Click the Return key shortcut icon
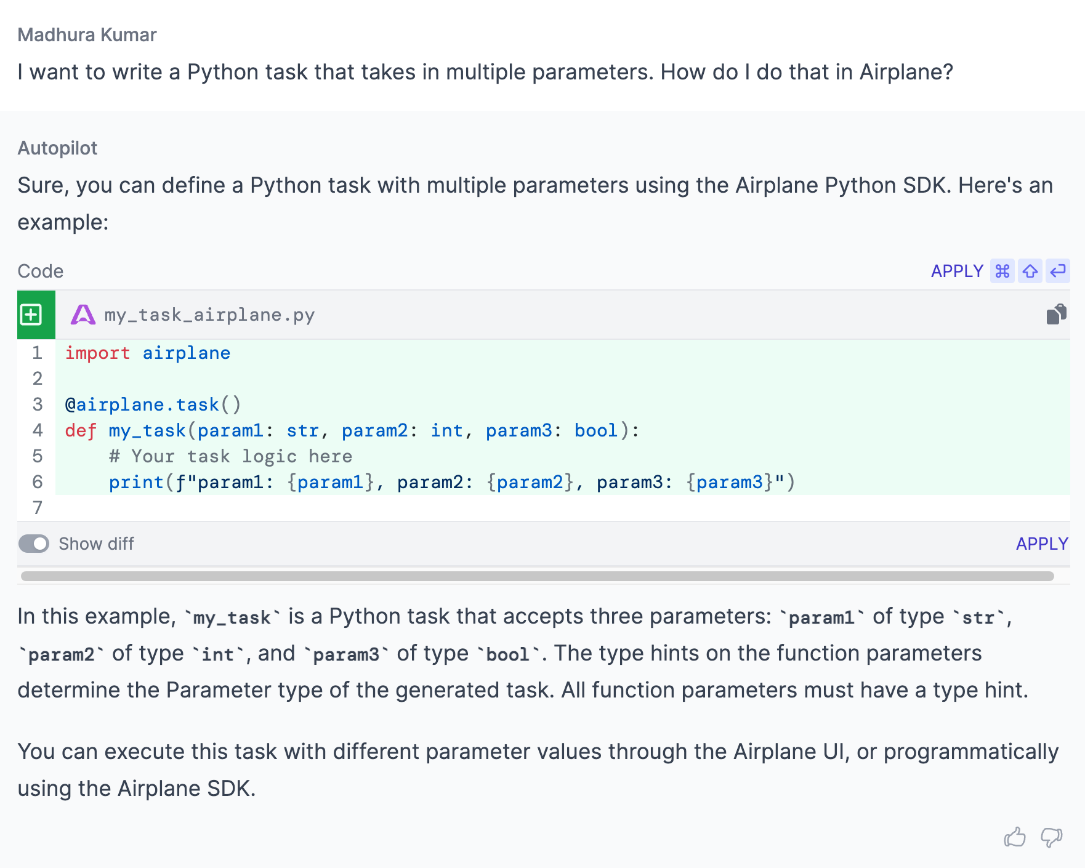Image resolution: width=1085 pixels, height=868 pixels. pos(1058,271)
